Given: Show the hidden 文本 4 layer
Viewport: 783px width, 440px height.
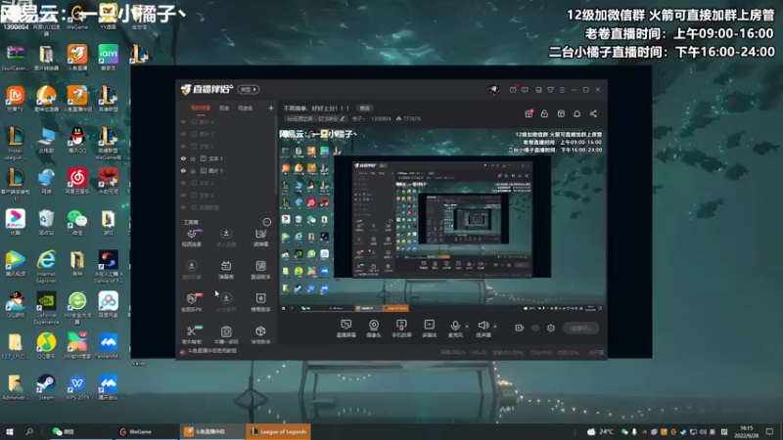Looking at the screenshot, I should 183,195.
